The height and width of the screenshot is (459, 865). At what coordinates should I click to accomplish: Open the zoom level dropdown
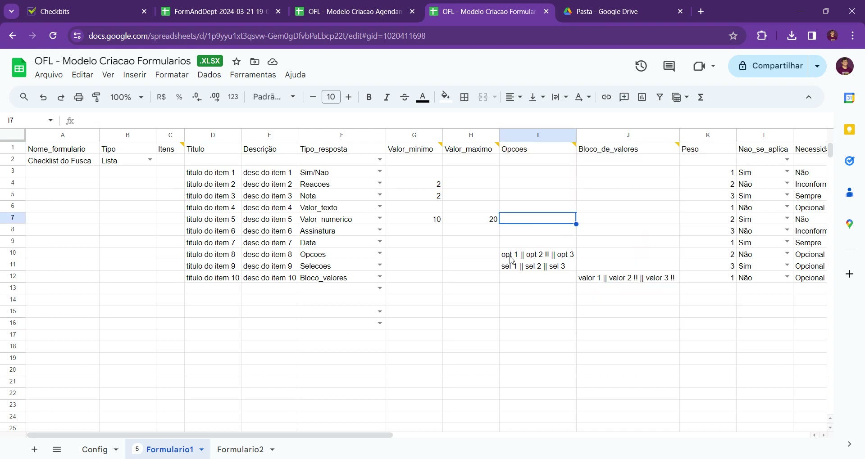[127, 97]
